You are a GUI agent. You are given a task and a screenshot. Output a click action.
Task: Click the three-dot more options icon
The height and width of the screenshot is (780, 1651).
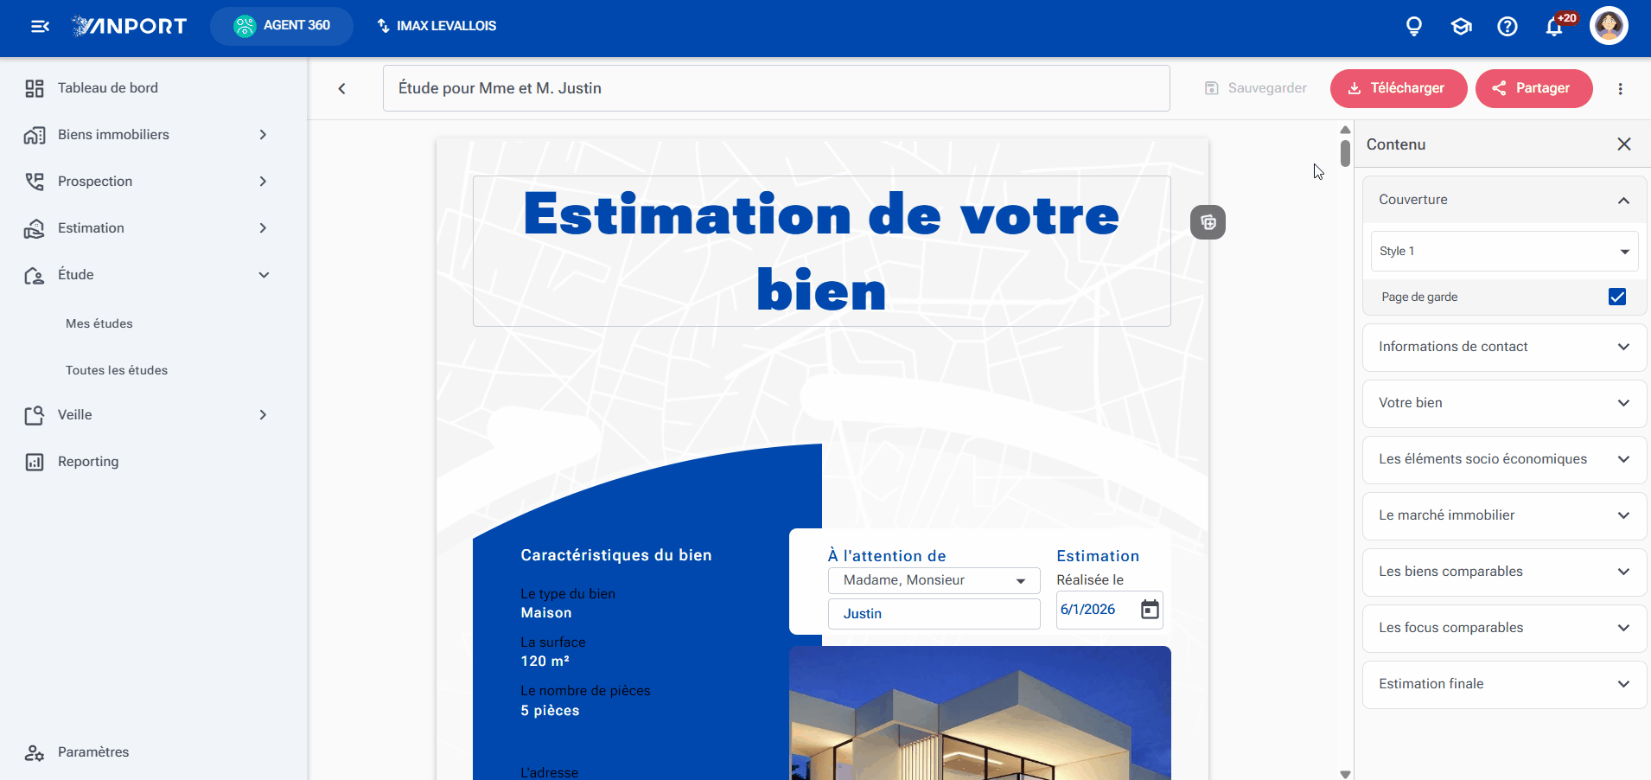(x=1621, y=88)
